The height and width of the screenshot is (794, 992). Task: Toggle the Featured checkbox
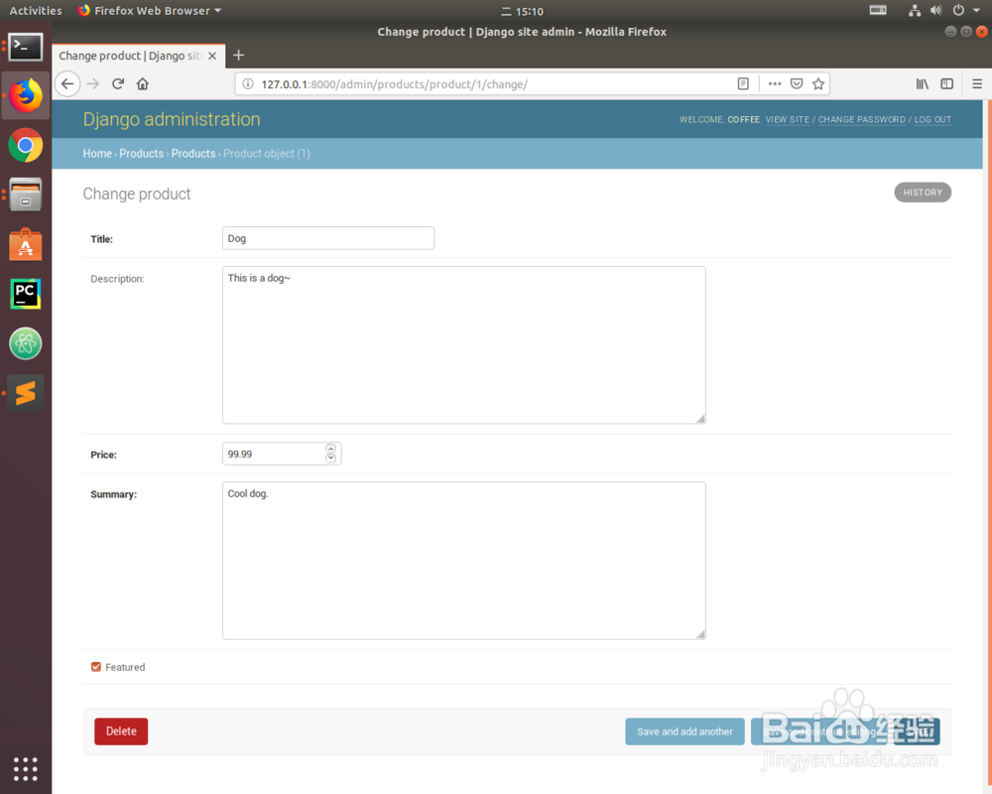coord(96,667)
